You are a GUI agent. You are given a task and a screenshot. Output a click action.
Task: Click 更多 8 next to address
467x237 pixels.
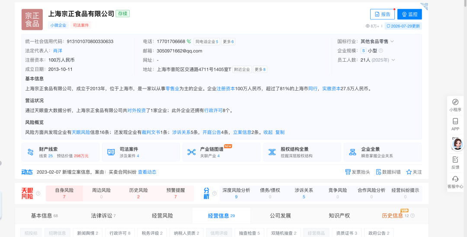(260, 70)
